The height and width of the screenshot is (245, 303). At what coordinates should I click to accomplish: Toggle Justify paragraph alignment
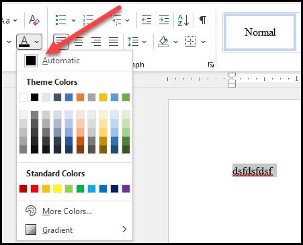(x=114, y=42)
